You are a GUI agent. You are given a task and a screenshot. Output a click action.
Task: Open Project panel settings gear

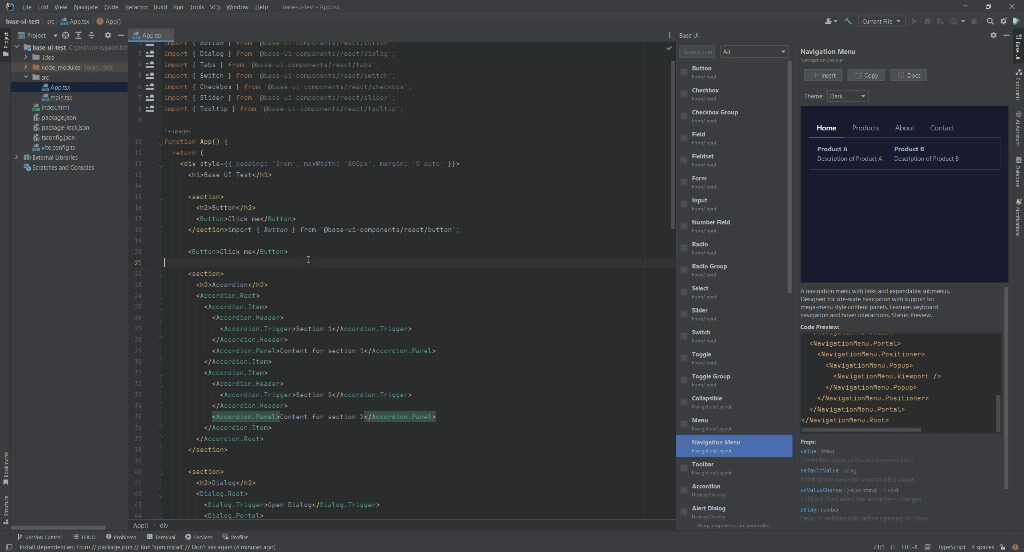(108, 36)
